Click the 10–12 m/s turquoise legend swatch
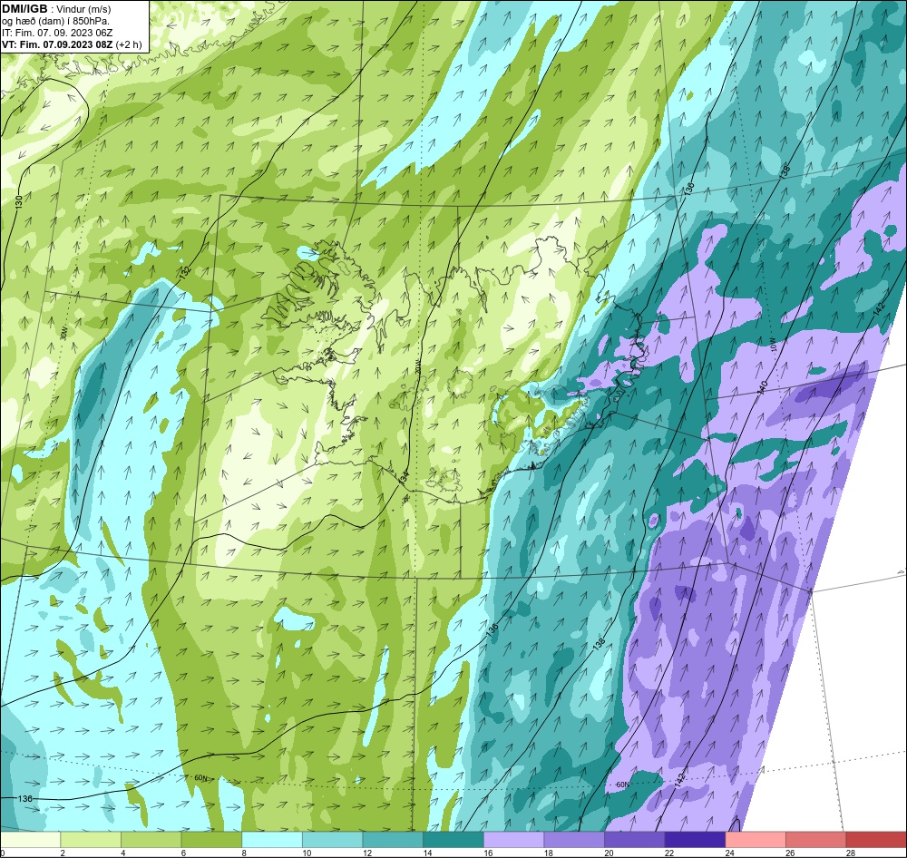The height and width of the screenshot is (858, 907). click(332, 840)
